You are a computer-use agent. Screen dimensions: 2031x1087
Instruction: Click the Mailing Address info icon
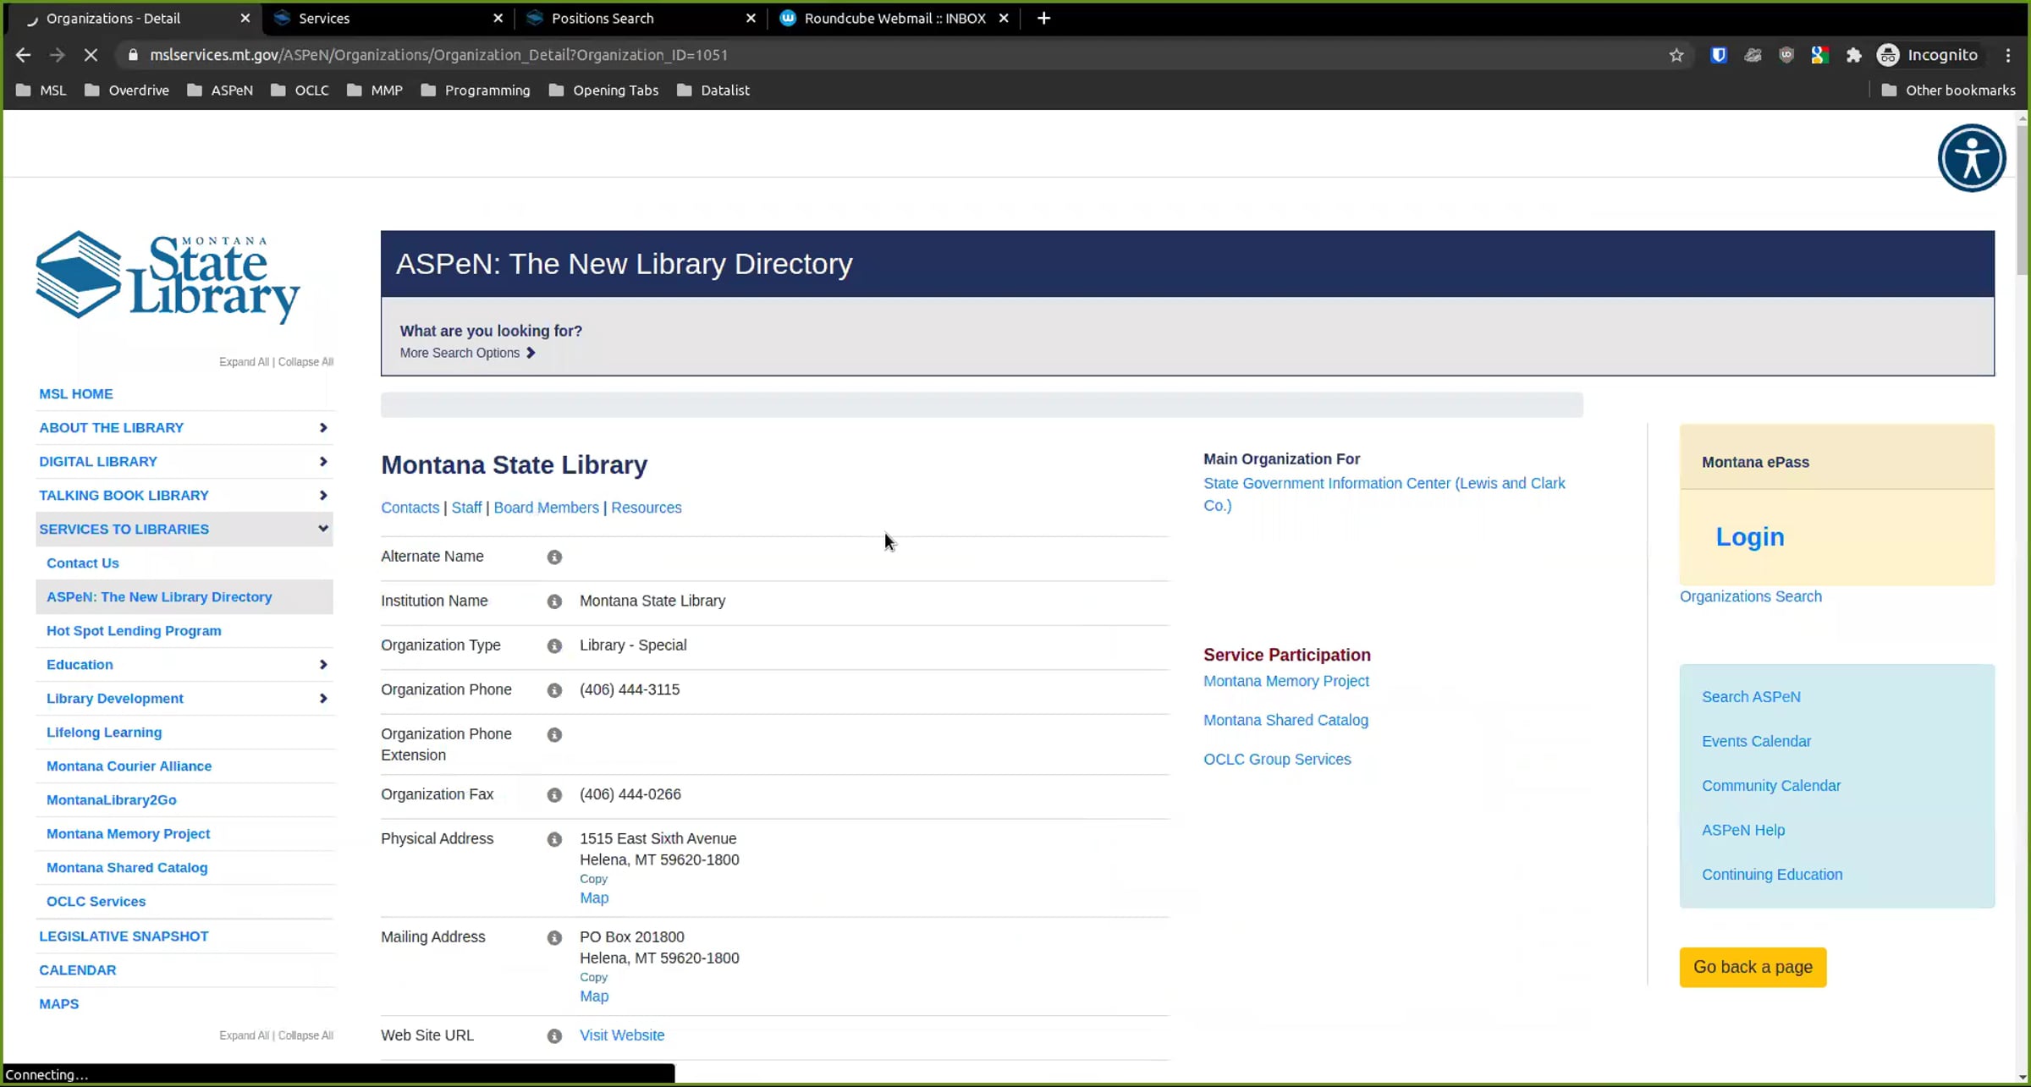tap(554, 937)
